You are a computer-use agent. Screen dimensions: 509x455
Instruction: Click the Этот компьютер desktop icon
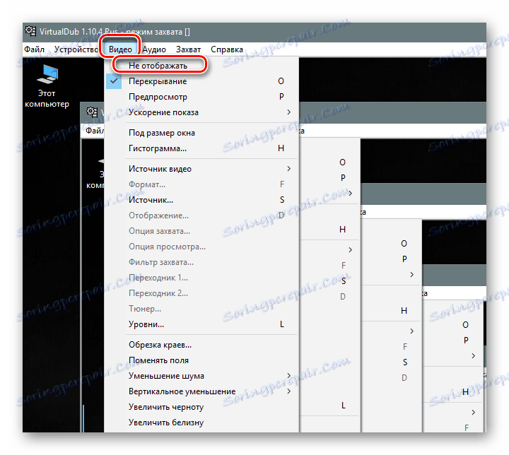pos(47,86)
